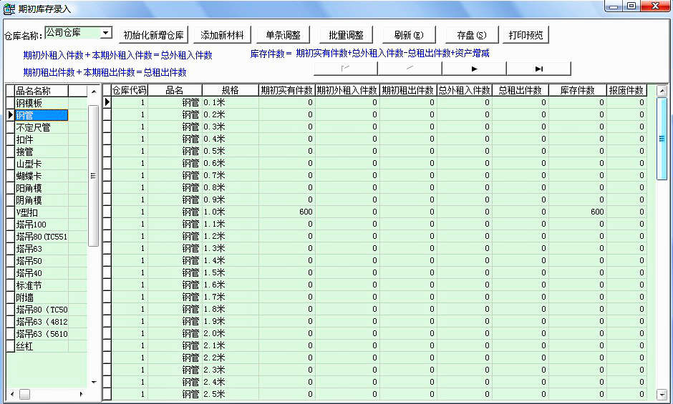Viewport: 673px width, 404px height.
Task: Click the product list vertical scrollbar thumb
Action: 93,175
